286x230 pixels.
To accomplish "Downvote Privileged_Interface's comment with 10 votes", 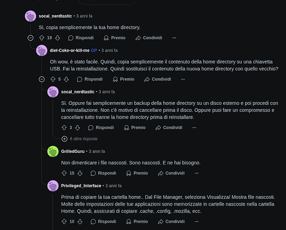I will pyautogui.click(x=80, y=221).
